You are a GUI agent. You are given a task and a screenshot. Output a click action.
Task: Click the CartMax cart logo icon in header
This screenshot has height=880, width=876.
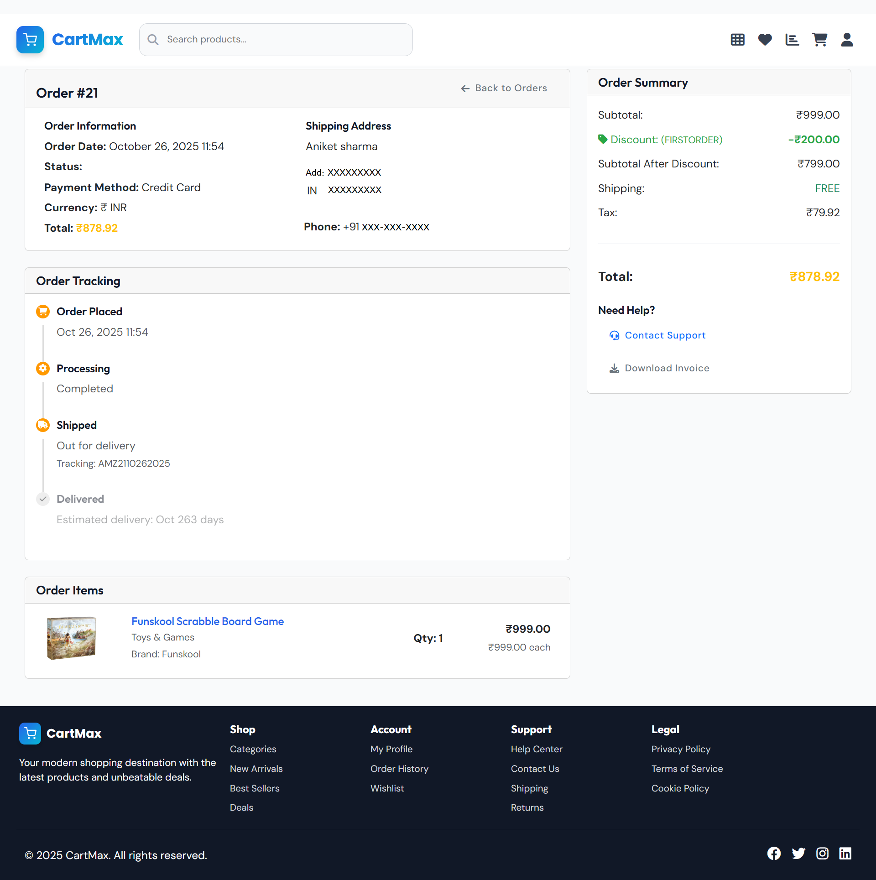tap(30, 40)
